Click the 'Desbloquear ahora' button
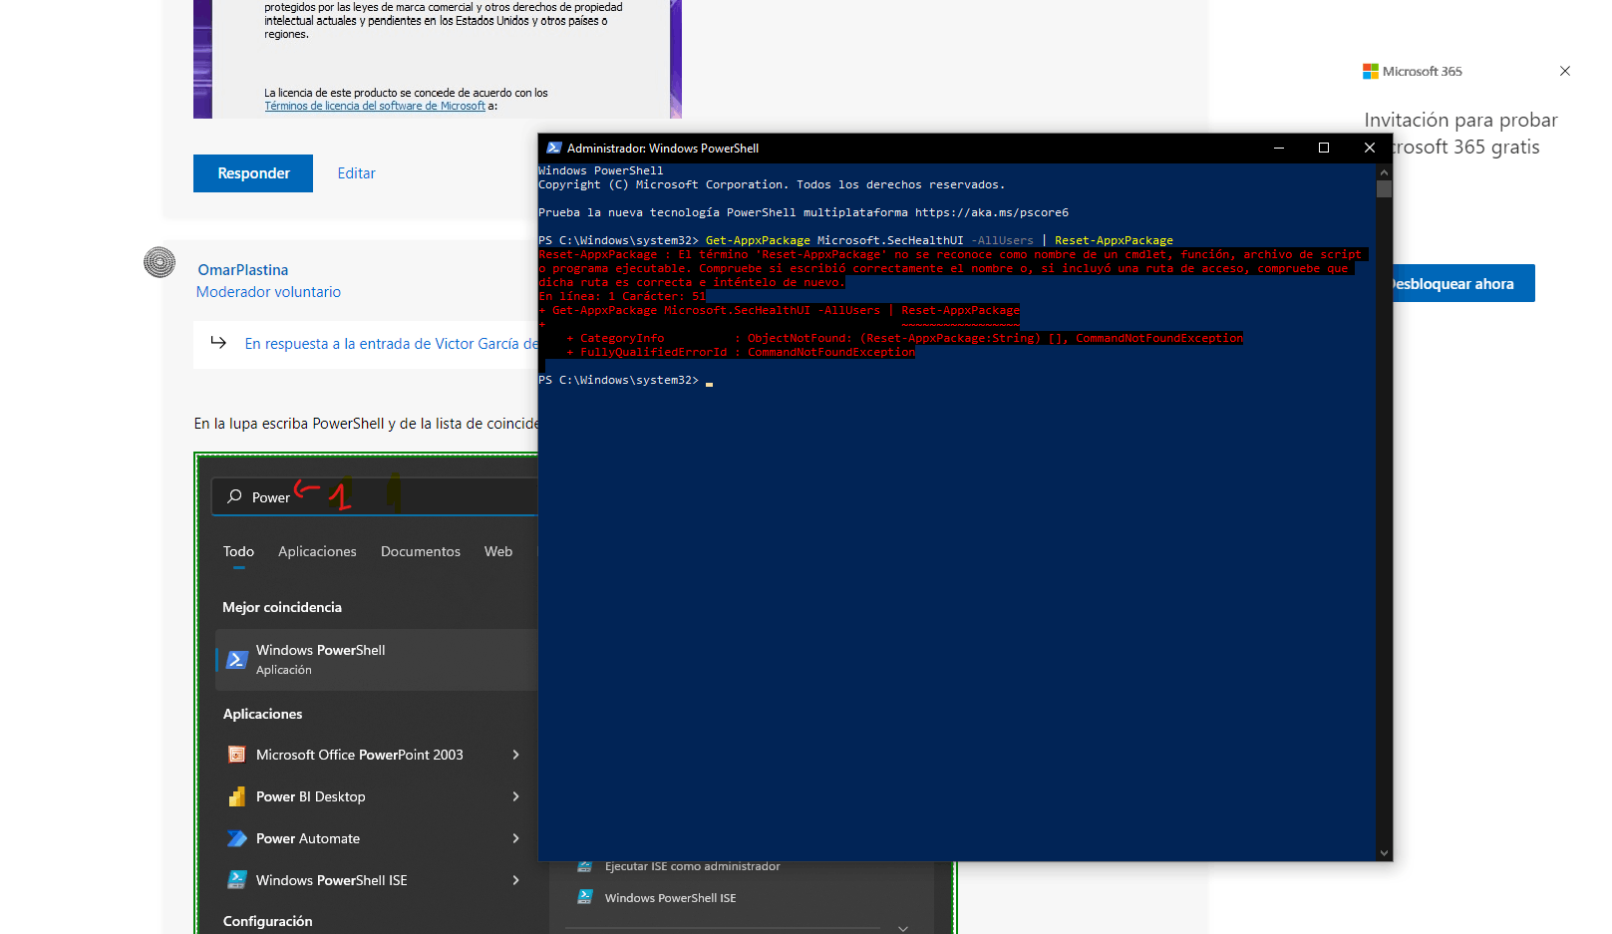This screenshot has width=1612, height=934. click(x=1464, y=283)
